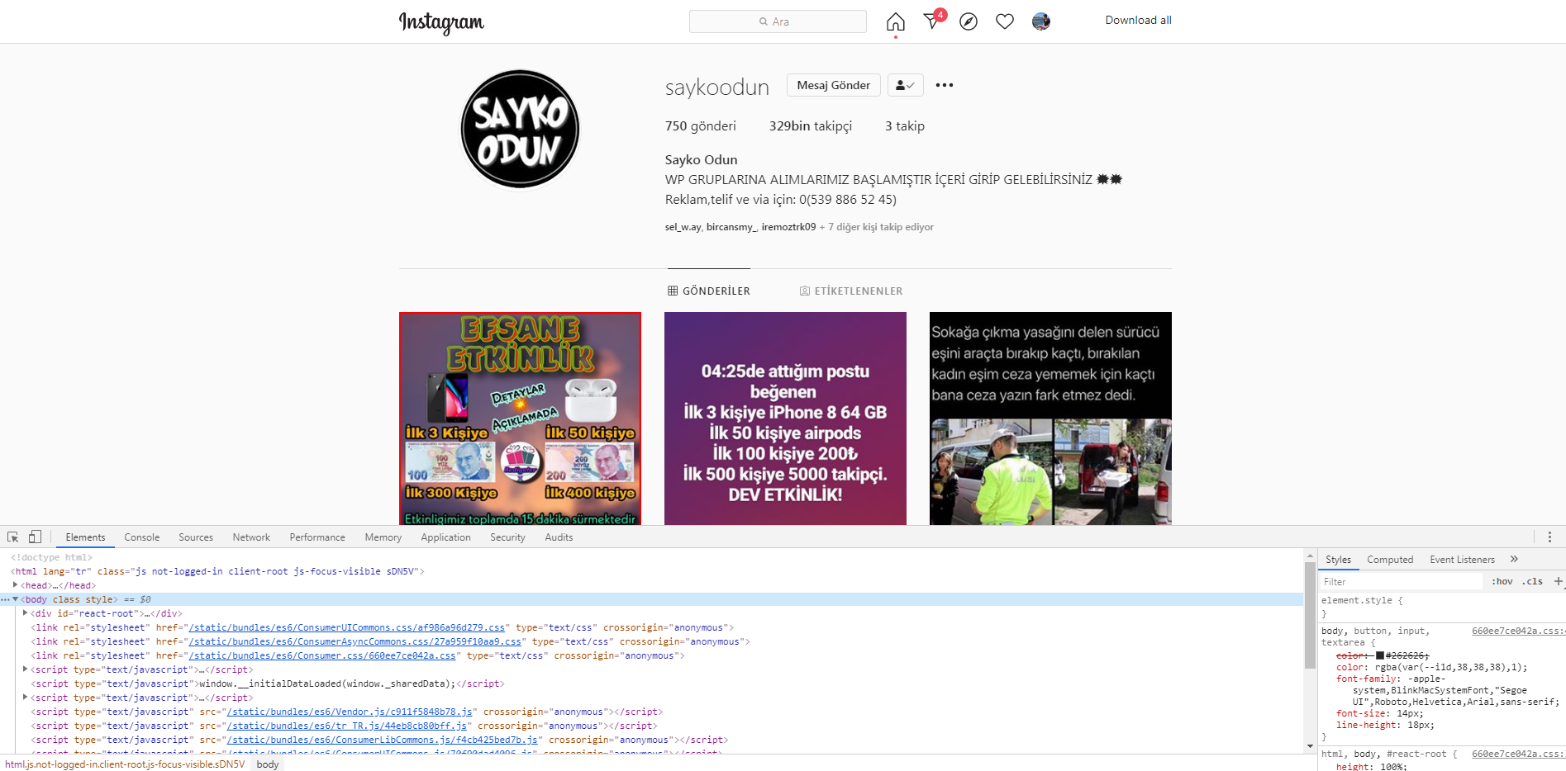The height and width of the screenshot is (771, 1566).
Task: Switch to the ETİKETLENENLER tab
Action: coord(851,291)
